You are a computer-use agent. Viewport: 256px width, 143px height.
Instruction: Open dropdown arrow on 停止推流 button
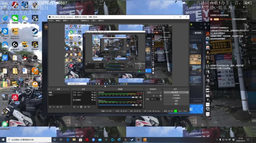187,92
